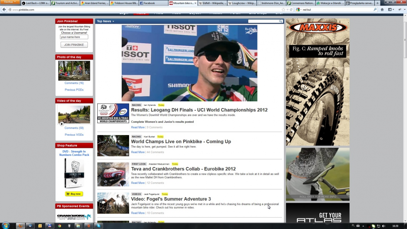Viewport: 407px width, 229px height.
Task: Switch to the Facebook tab
Action: pyautogui.click(x=154, y=3)
